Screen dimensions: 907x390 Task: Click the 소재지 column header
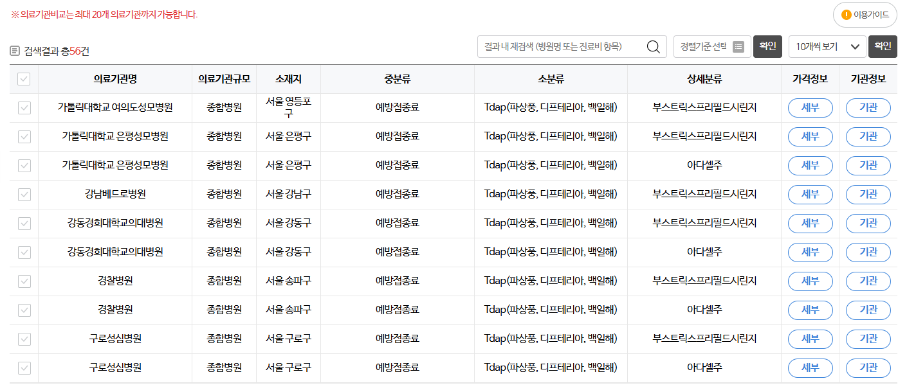coord(288,79)
